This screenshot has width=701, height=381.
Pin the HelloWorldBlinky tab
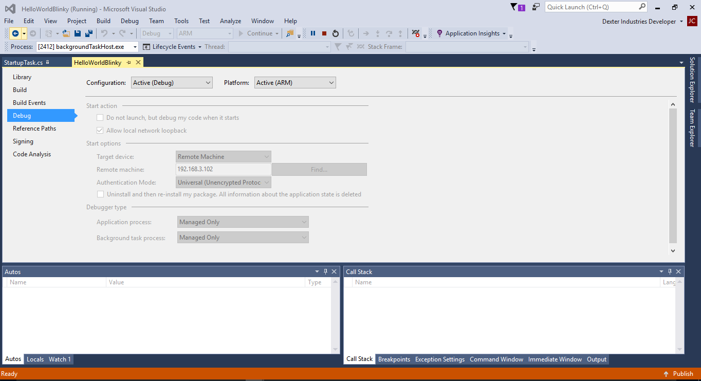pos(129,62)
